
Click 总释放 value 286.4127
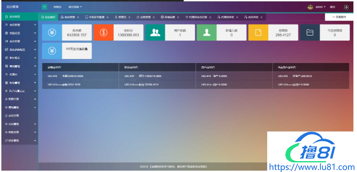click(283, 35)
